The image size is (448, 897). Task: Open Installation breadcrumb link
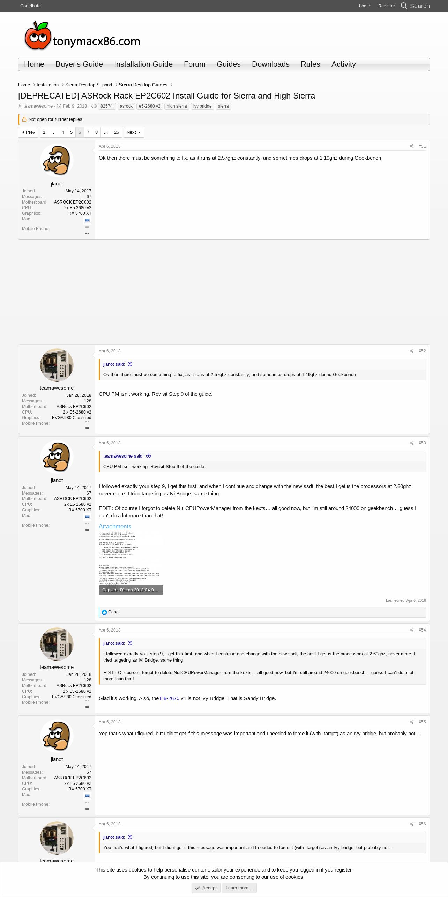pos(47,85)
